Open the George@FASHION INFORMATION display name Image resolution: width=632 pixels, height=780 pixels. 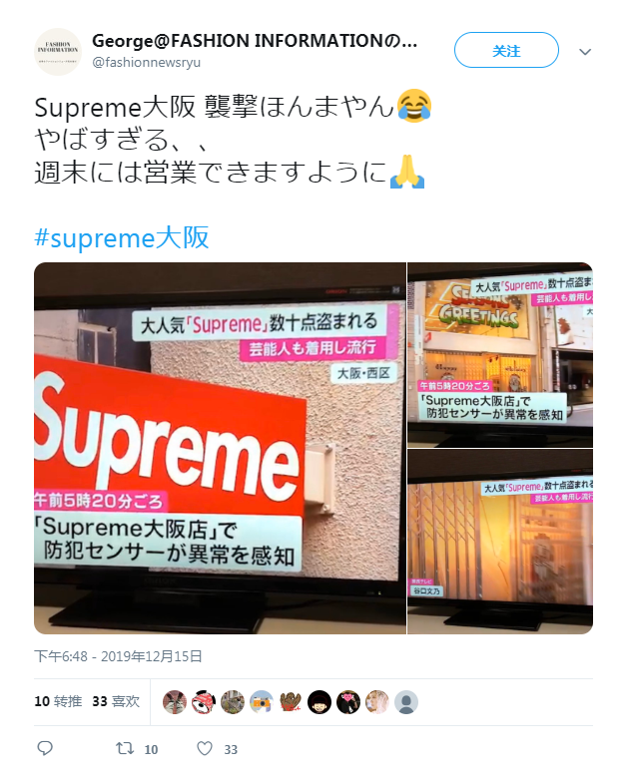pyautogui.click(x=255, y=41)
